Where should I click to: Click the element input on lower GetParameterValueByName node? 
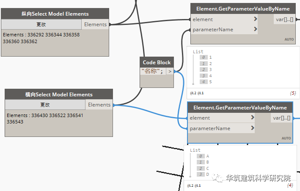pyautogui.click(x=221, y=118)
